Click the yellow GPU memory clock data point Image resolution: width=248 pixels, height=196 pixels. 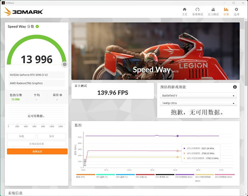[x=177, y=157]
